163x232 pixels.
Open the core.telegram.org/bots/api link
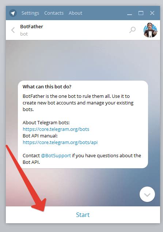click(60, 142)
